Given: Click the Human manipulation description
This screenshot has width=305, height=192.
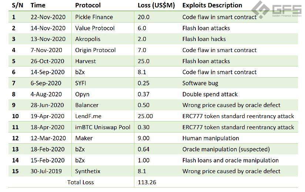Looking at the screenshot, I should pos(211,138).
